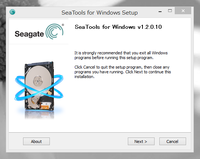Click the Next > button

click(x=141, y=141)
